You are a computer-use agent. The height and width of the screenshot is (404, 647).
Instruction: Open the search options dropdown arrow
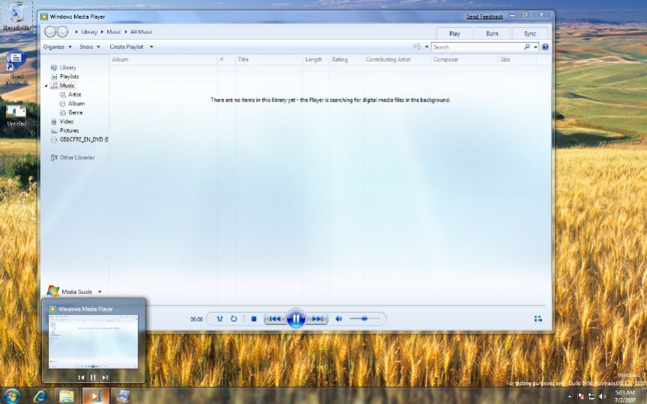[535, 47]
